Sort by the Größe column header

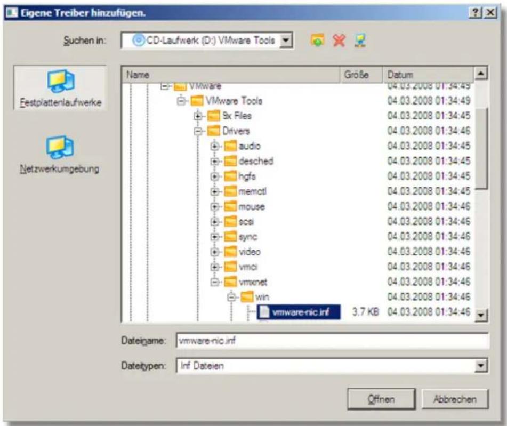click(x=361, y=75)
